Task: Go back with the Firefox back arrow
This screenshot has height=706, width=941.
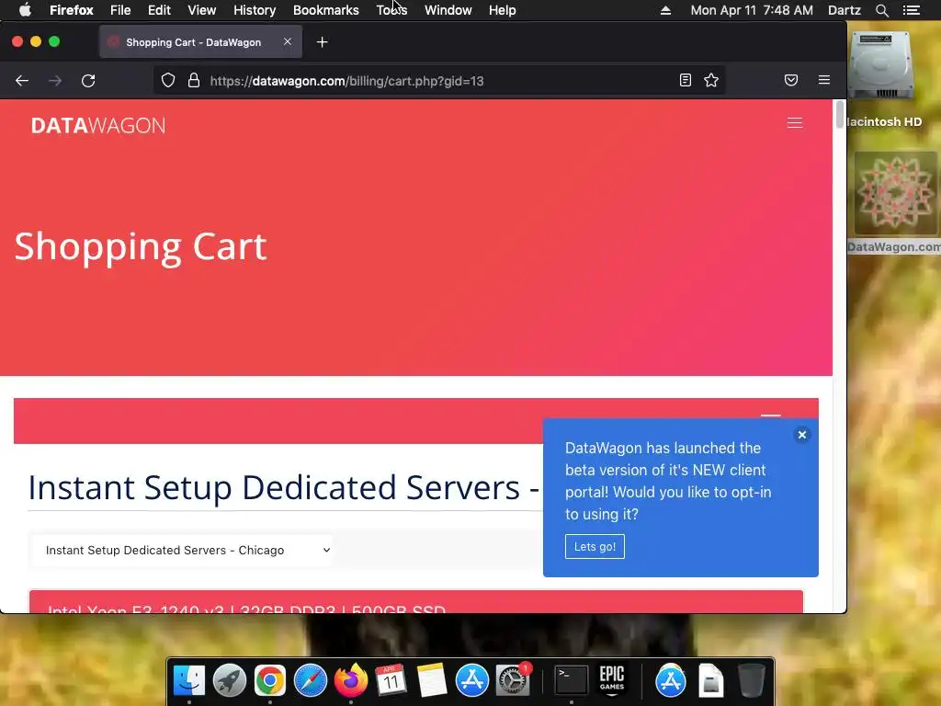Action: tap(22, 81)
